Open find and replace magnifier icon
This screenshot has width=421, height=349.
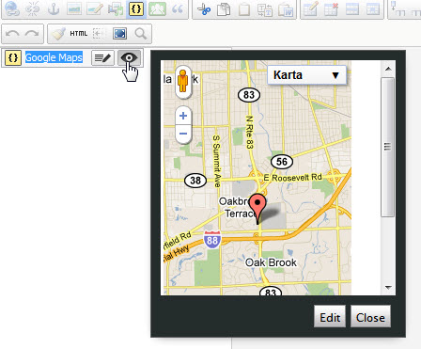(x=141, y=34)
